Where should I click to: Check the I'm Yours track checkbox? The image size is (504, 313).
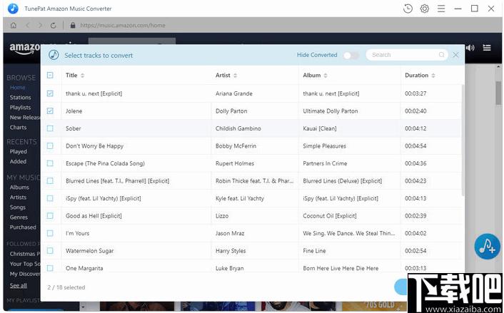coord(50,233)
